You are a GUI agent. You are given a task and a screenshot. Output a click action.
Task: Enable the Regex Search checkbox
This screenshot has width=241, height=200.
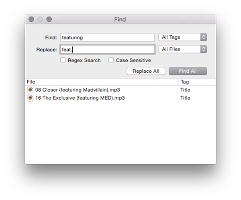[63, 61]
